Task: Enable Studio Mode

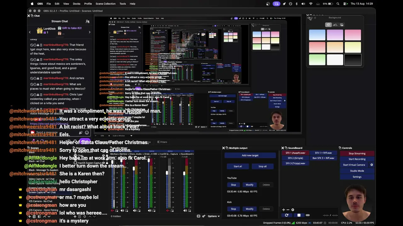Action: (x=357, y=171)
